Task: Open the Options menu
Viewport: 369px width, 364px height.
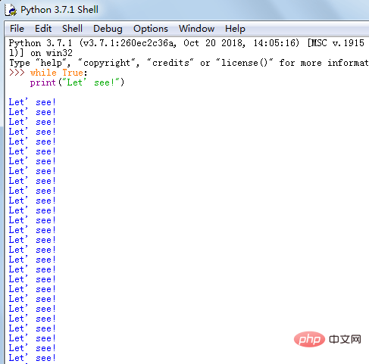Action: (151, 29)
